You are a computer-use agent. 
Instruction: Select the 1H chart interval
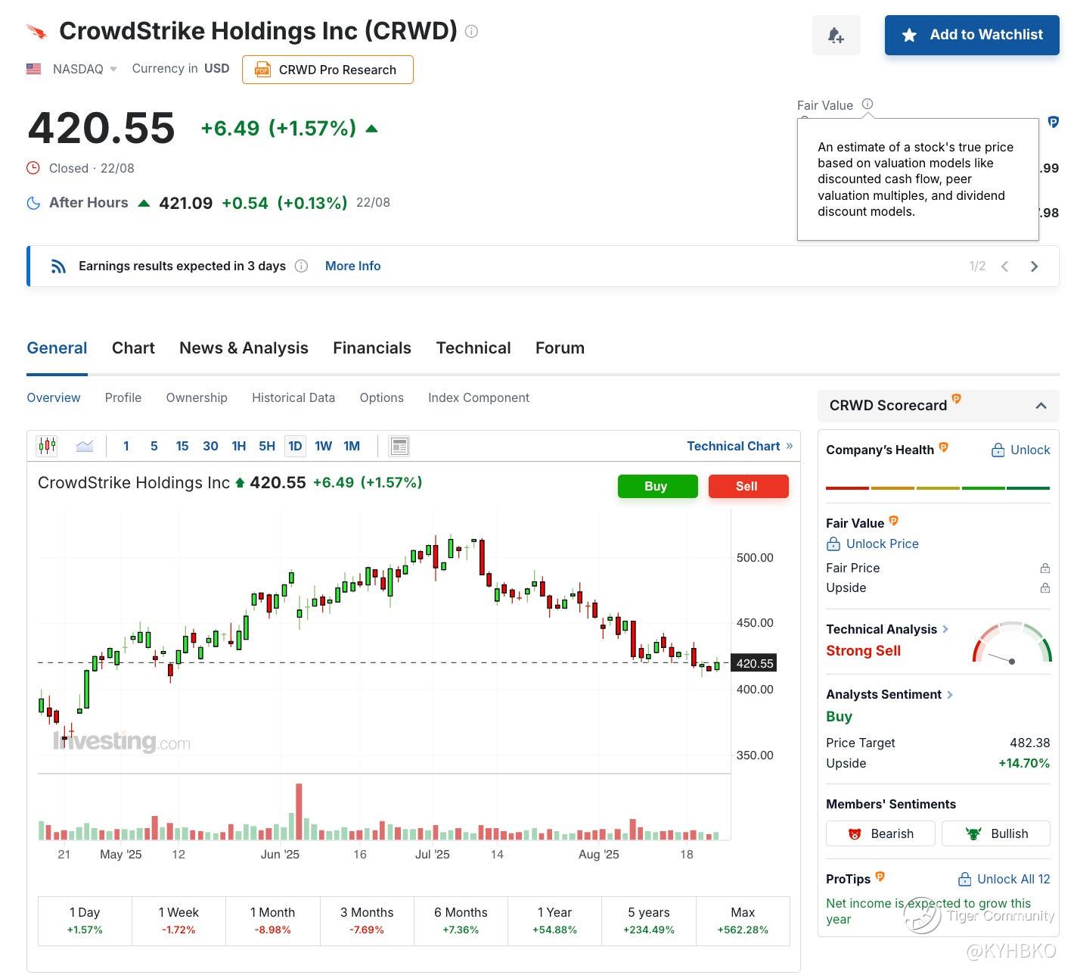239,446
